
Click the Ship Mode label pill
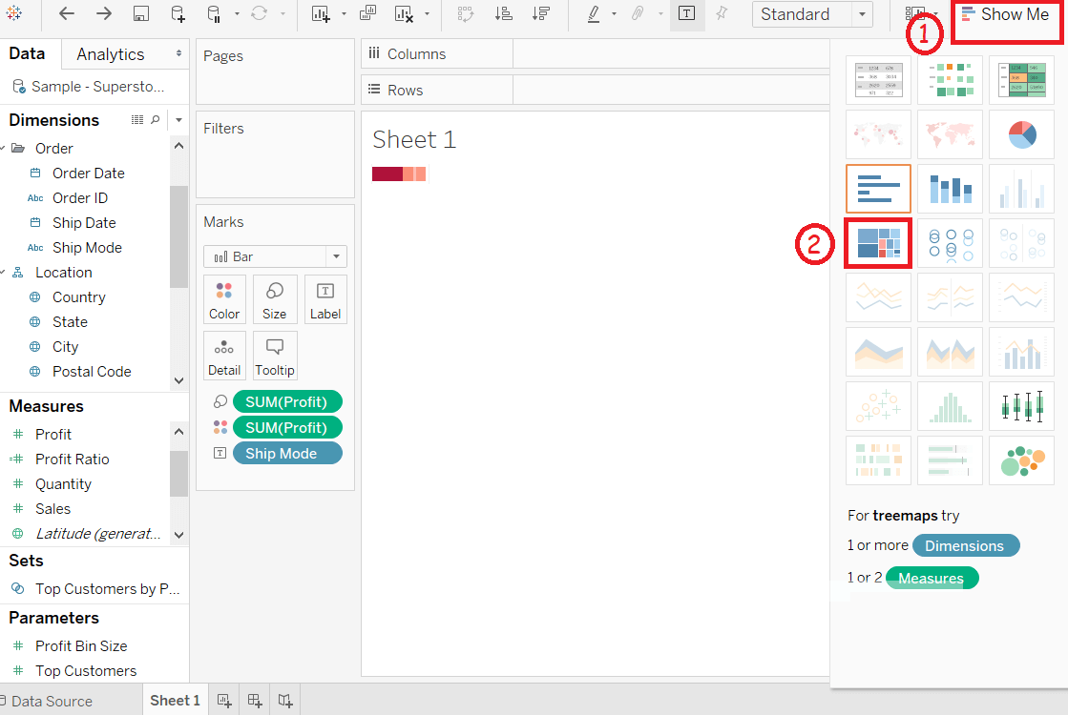[x=286, y=453]
